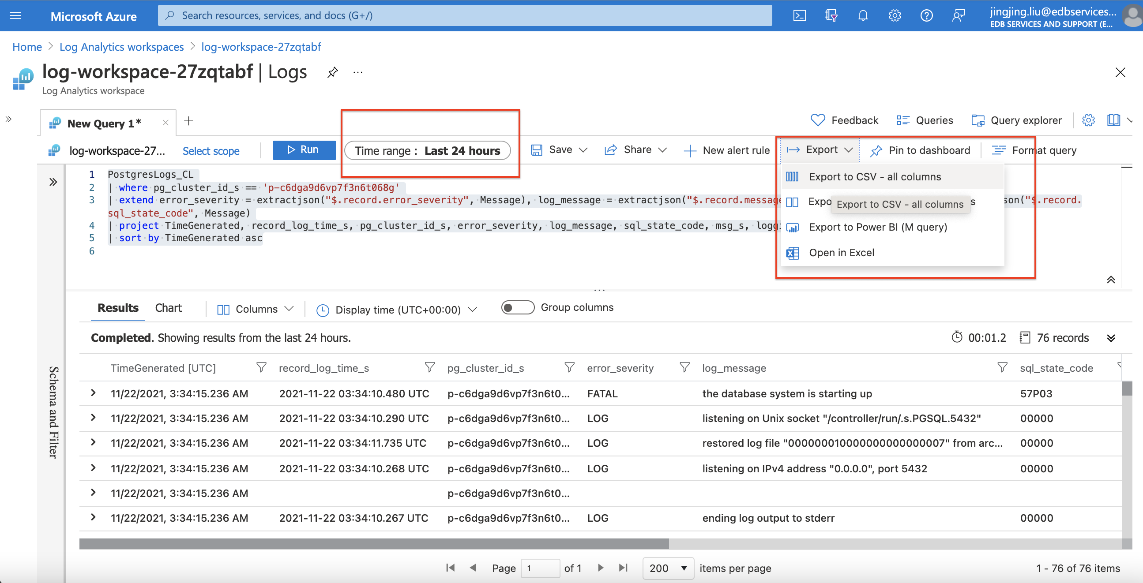Go to Home breadcrumb
The height and width of the screenshot is (583, 1143).
point(27,47)
